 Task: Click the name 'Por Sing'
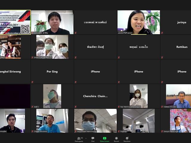52,71
